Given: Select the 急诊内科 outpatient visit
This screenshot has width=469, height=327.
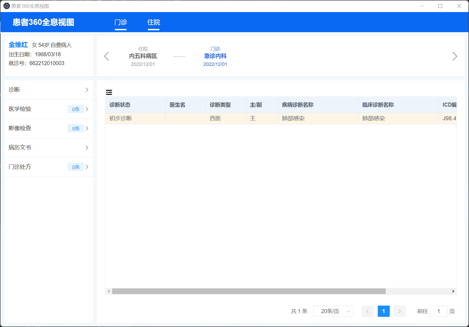Looking at the screenshot, I should [215, 56].
